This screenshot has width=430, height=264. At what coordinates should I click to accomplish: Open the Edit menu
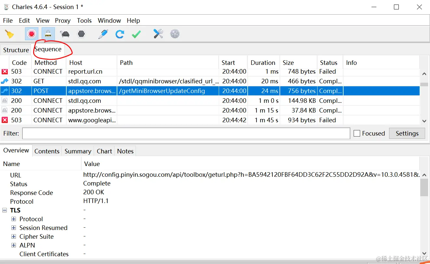click(24, 20)
